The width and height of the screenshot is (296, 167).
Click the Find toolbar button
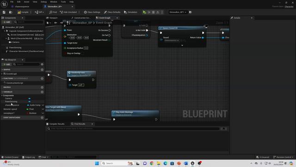(x=53, y=12)
